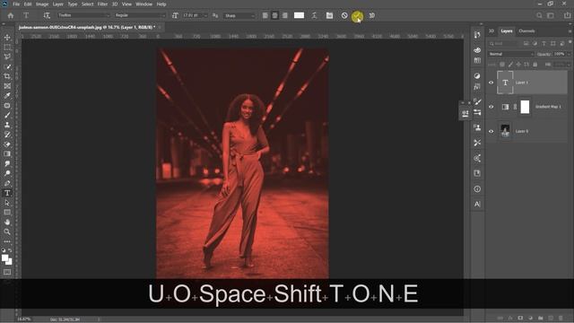
Task: Hide Layer 1 with eye icon
Action: [491, 83]
